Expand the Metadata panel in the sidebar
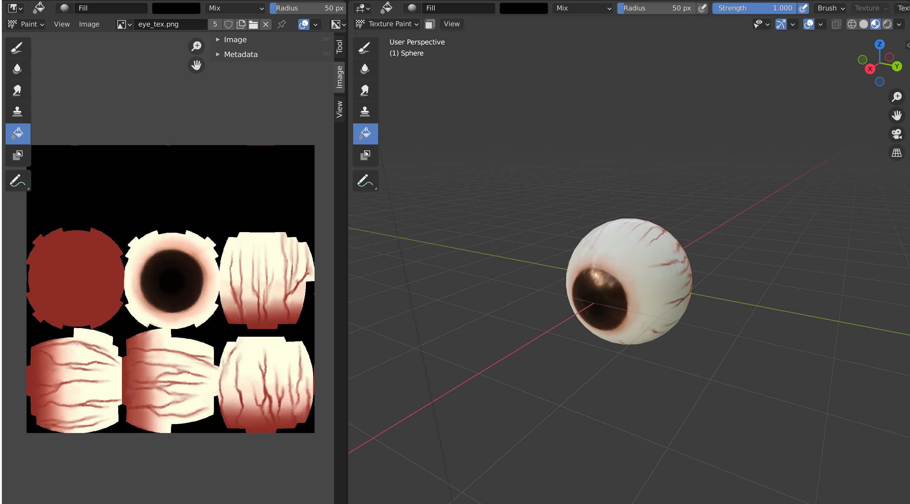The width and height of the screenshot is (910, 504). 272,54
